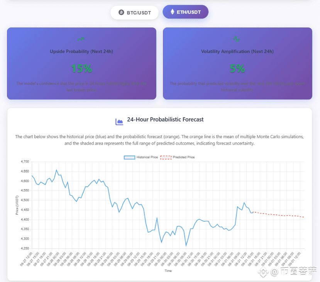Toggle Predicted Price legend swatch
Screen dimensions: 320x282
(x=166, y=157)
